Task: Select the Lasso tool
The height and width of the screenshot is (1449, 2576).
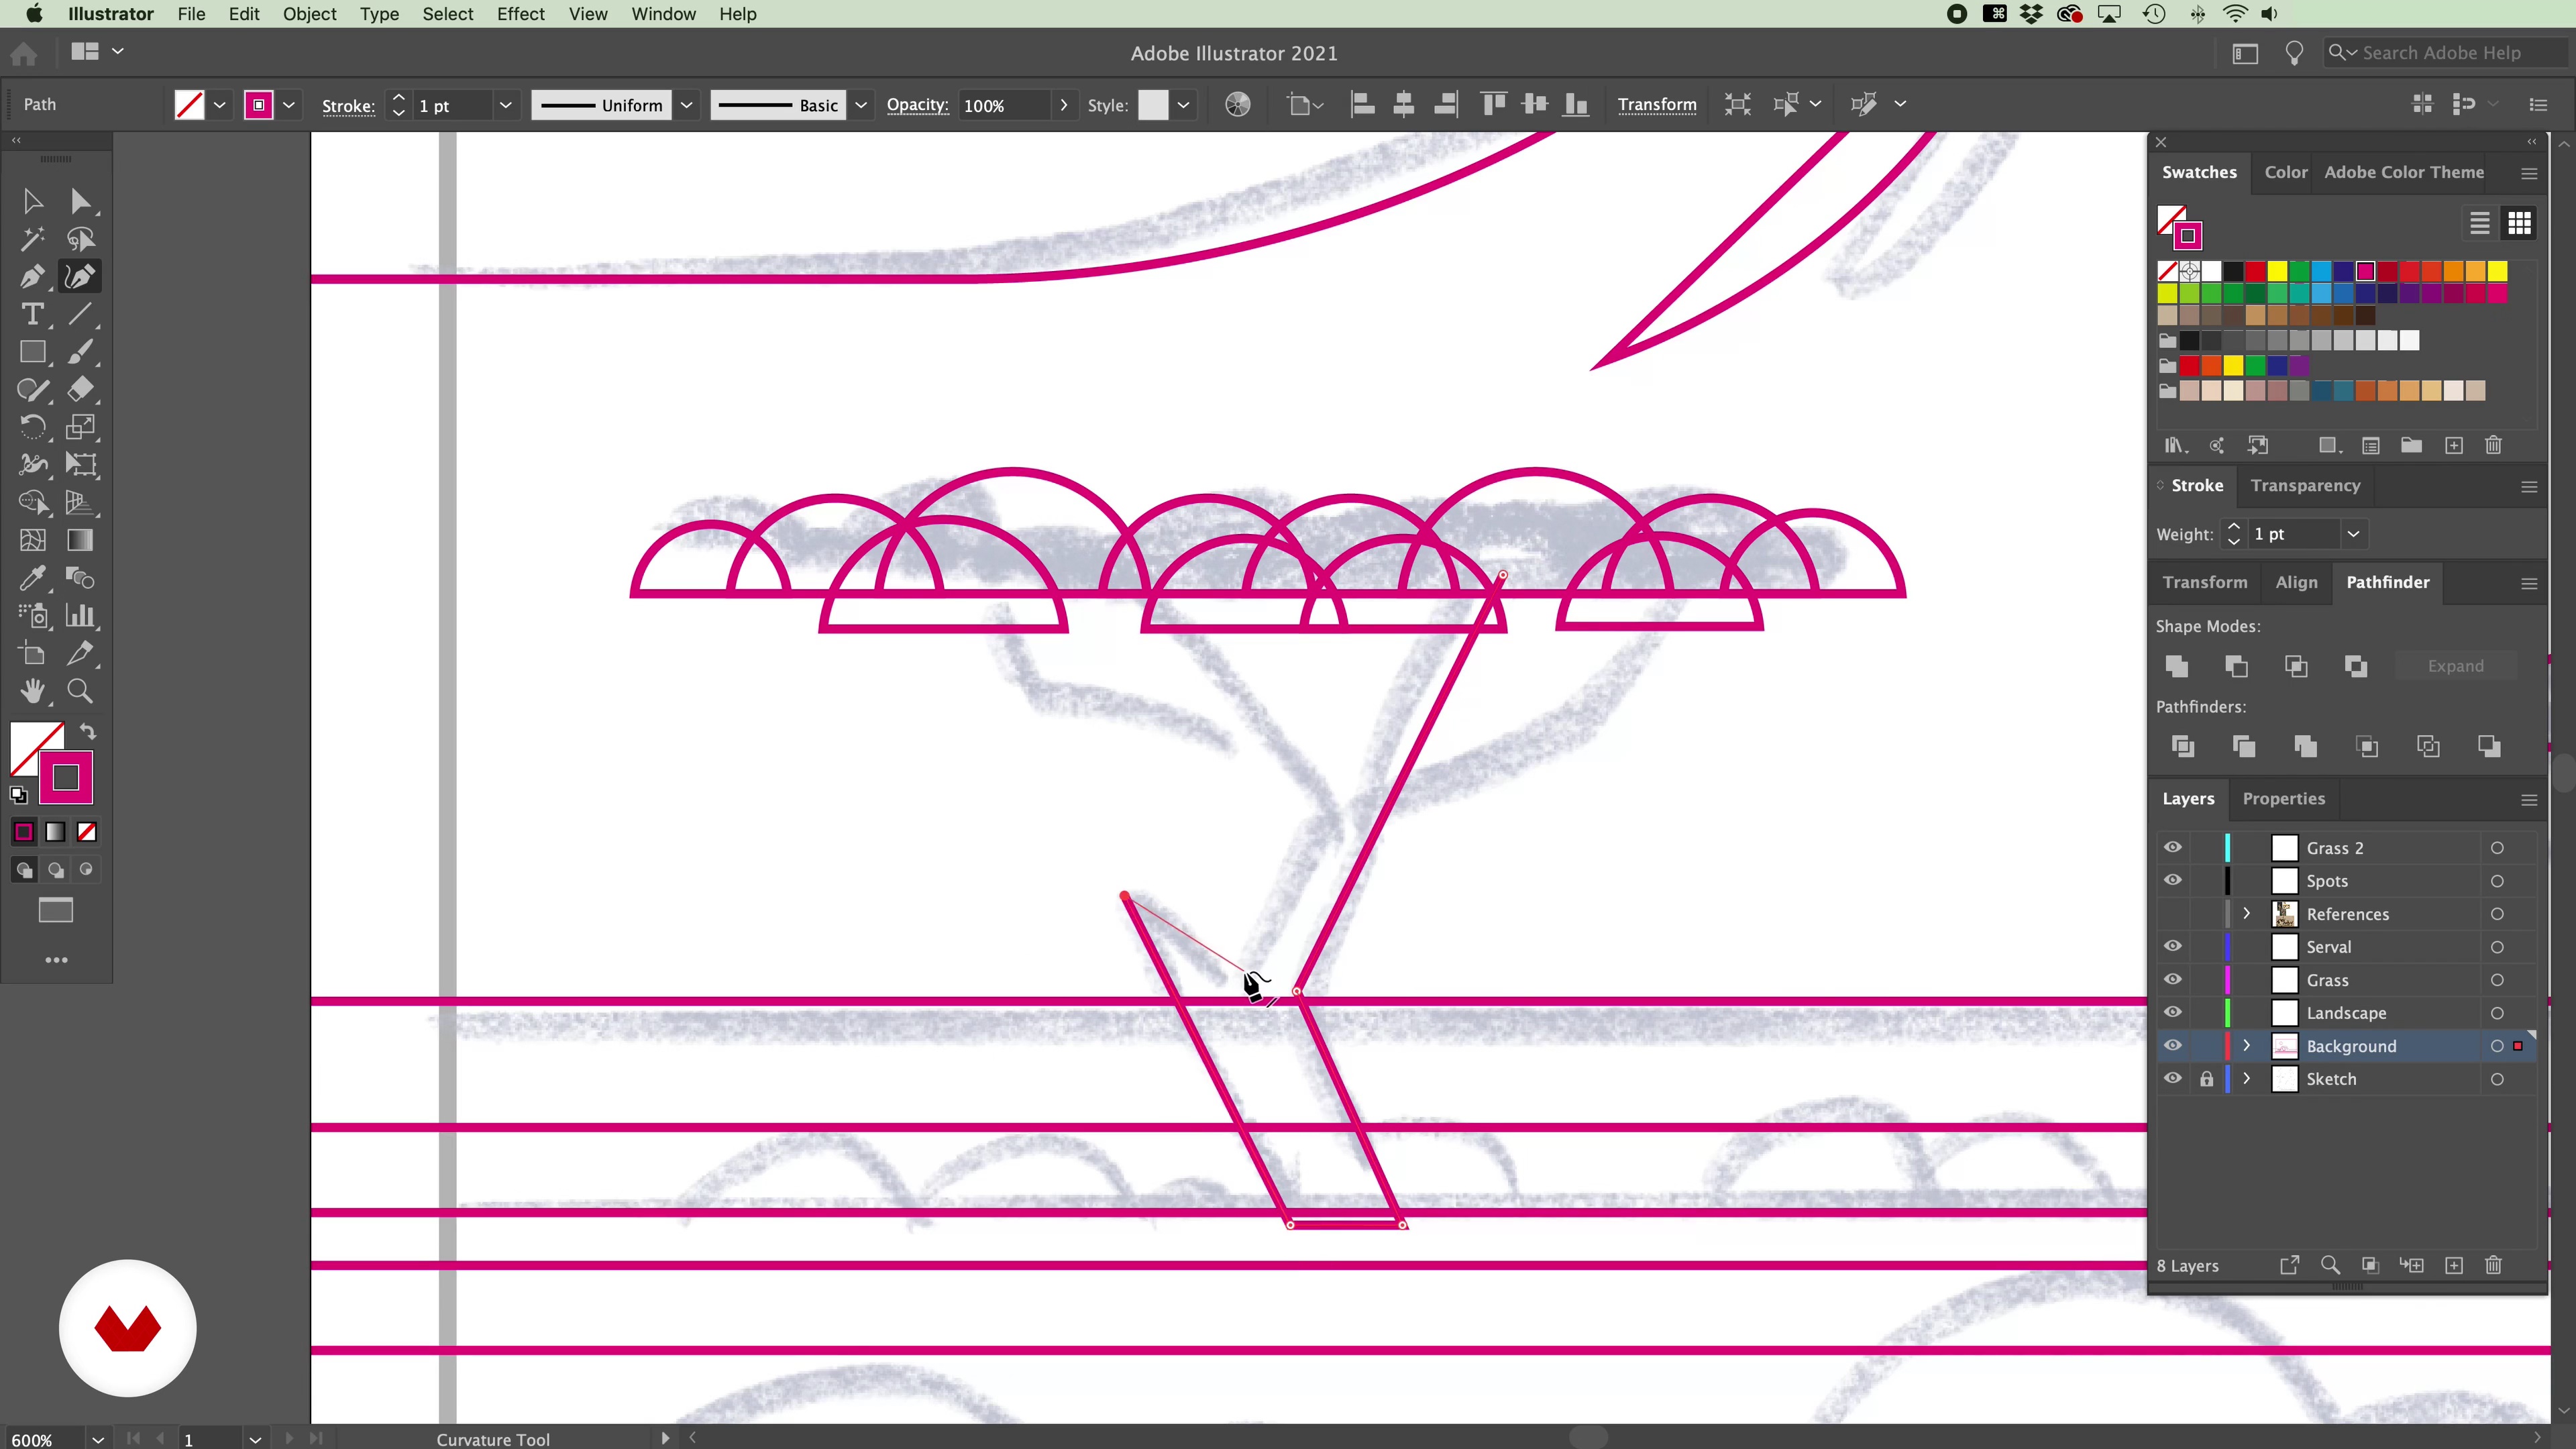Action: (x=80, y=239)
